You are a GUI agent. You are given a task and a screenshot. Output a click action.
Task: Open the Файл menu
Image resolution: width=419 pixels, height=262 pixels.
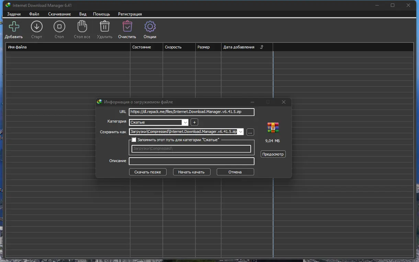34,14
